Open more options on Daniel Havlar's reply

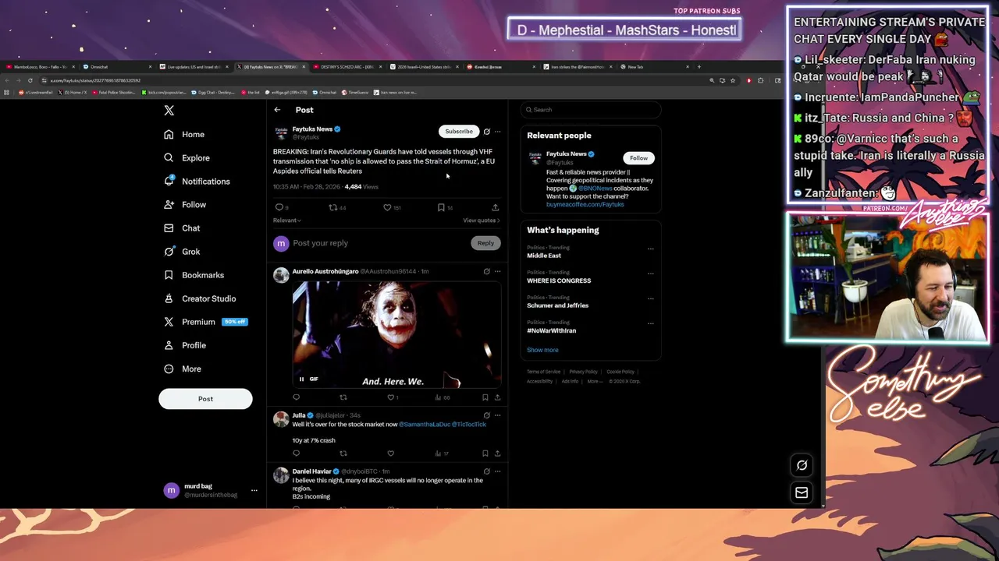pos(497,471)
